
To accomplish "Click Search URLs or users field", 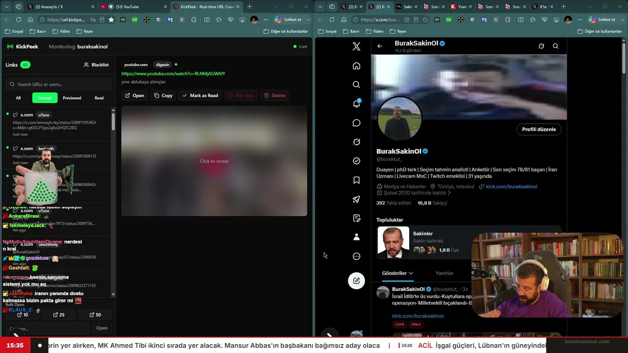I will coord(59,84).
